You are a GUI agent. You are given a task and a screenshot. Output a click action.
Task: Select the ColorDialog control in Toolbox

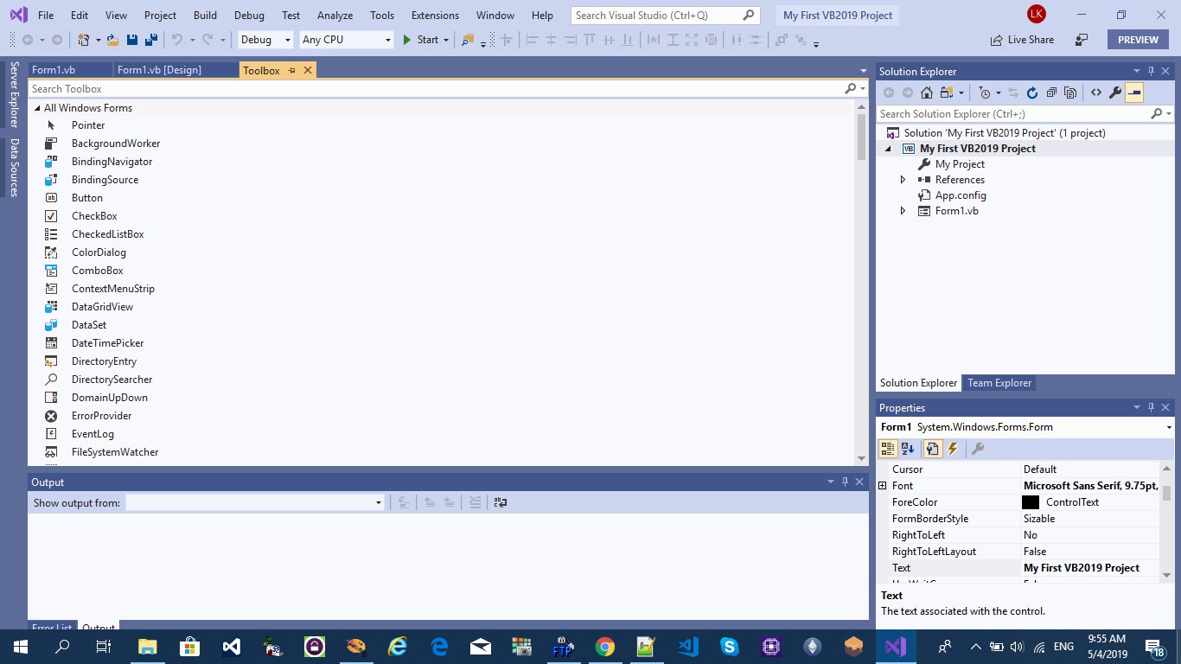99,252
